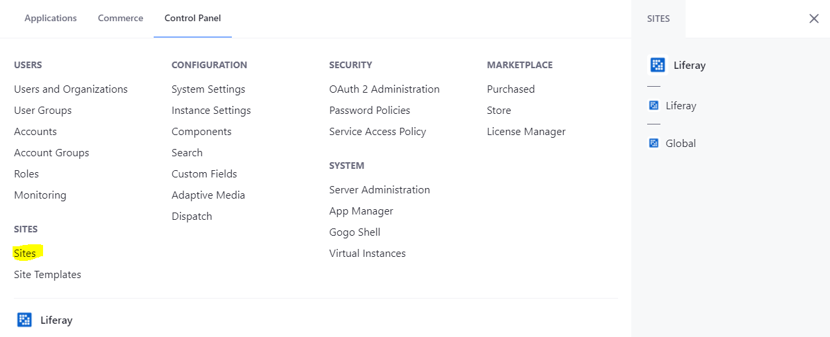Viewport: 830px width, 337px height.
Task: Select the Global site in sidebar
Action: [681, 143]
